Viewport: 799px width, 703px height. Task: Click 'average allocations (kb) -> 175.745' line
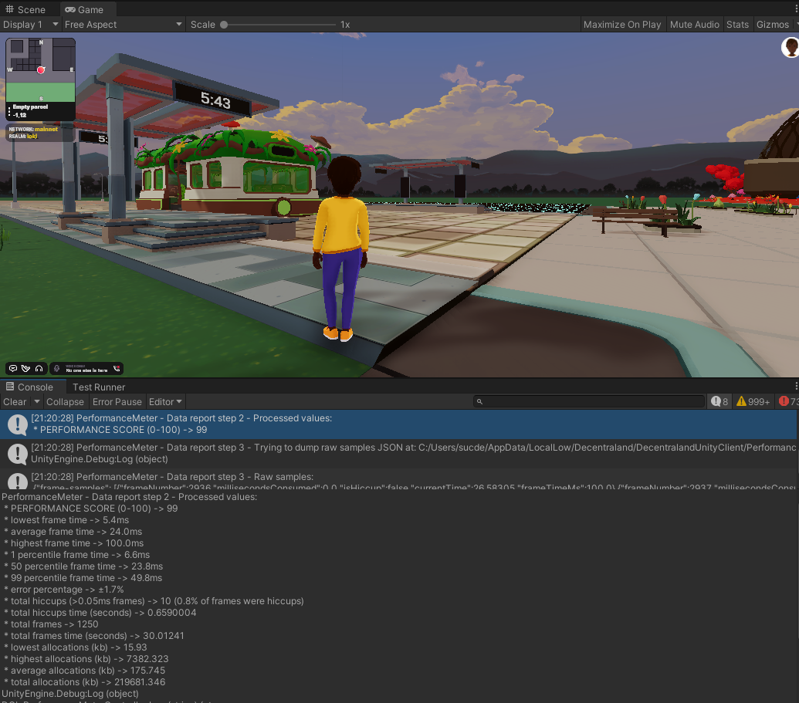click(84, 671)
